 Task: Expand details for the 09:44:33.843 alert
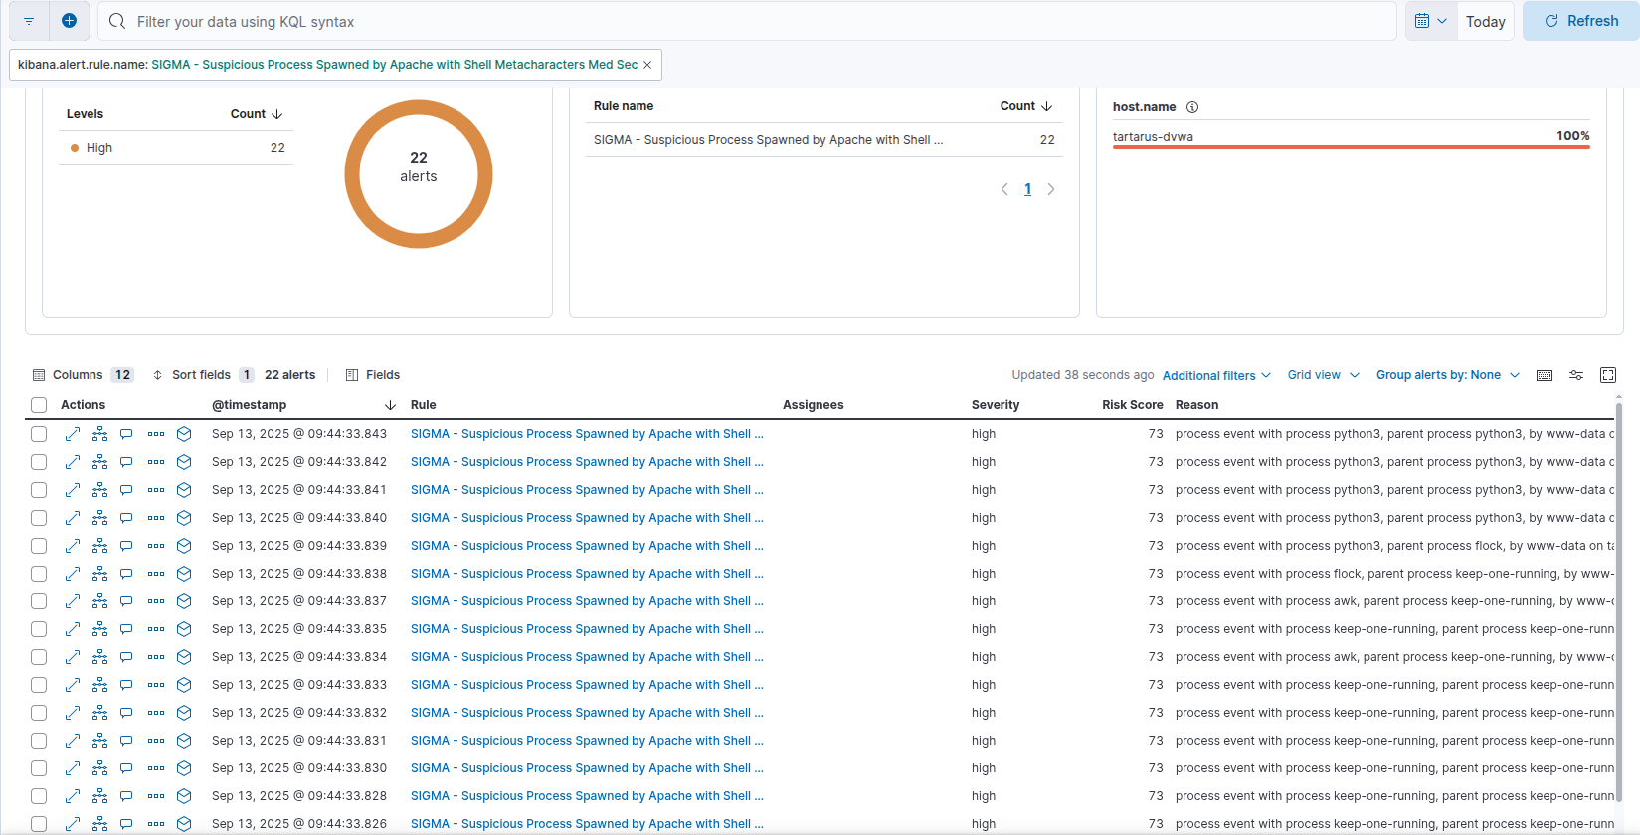pos(73,434)
